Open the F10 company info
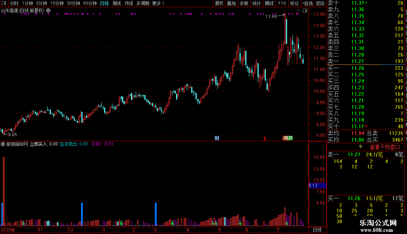Screen dimensions: 407x234 (x=282, y=3)
